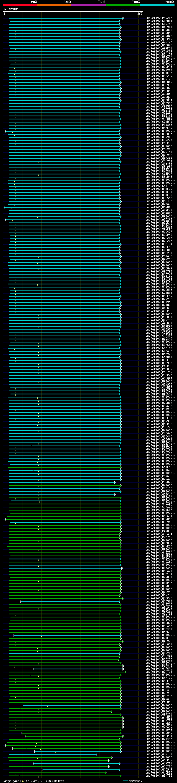Click the green ~80% legend segment
The image size is (177, 783).
point(123,5)
